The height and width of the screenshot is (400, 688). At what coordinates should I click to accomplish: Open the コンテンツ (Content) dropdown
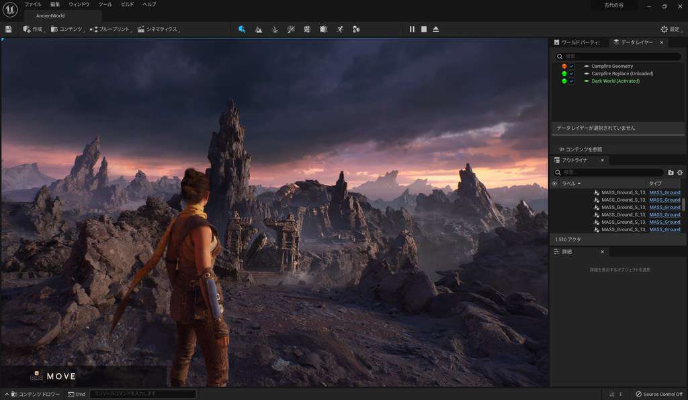67,30
